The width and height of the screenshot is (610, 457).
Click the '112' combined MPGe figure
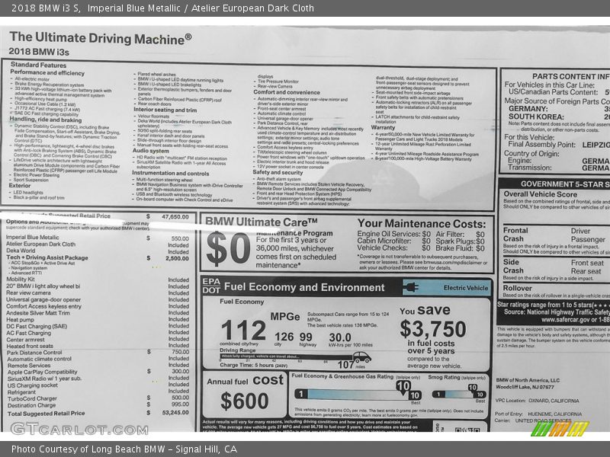tap(243, 331)
